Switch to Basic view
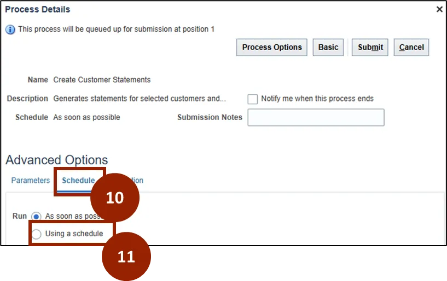The image size is (447, 281). (x=328, y=47)
